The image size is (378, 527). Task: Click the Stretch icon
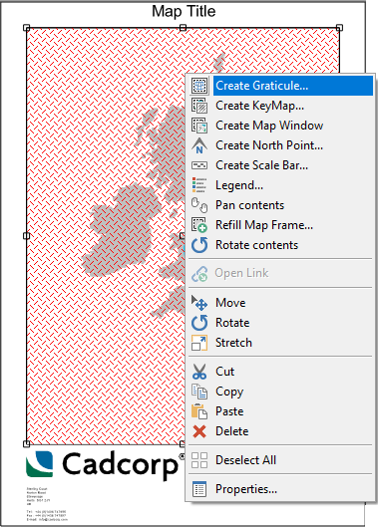point(199,343)
